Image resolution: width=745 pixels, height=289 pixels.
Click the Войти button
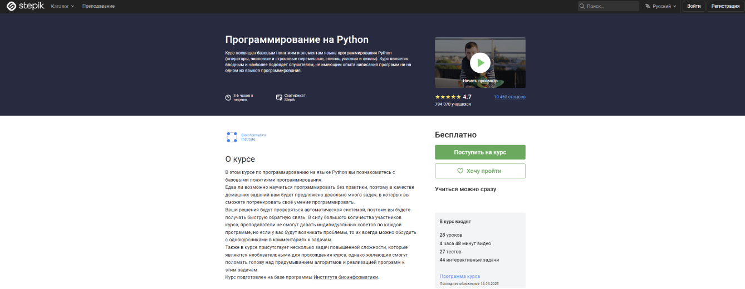694,6
